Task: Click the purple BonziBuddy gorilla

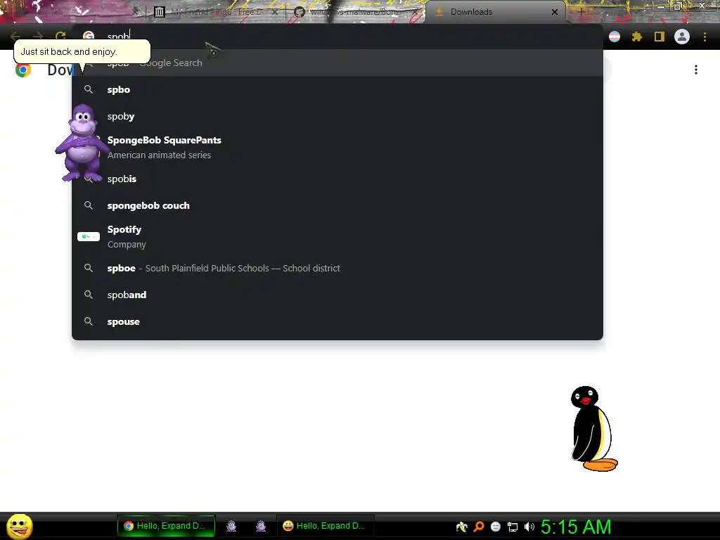Action: pyautogui.click(x=82, y=143)
